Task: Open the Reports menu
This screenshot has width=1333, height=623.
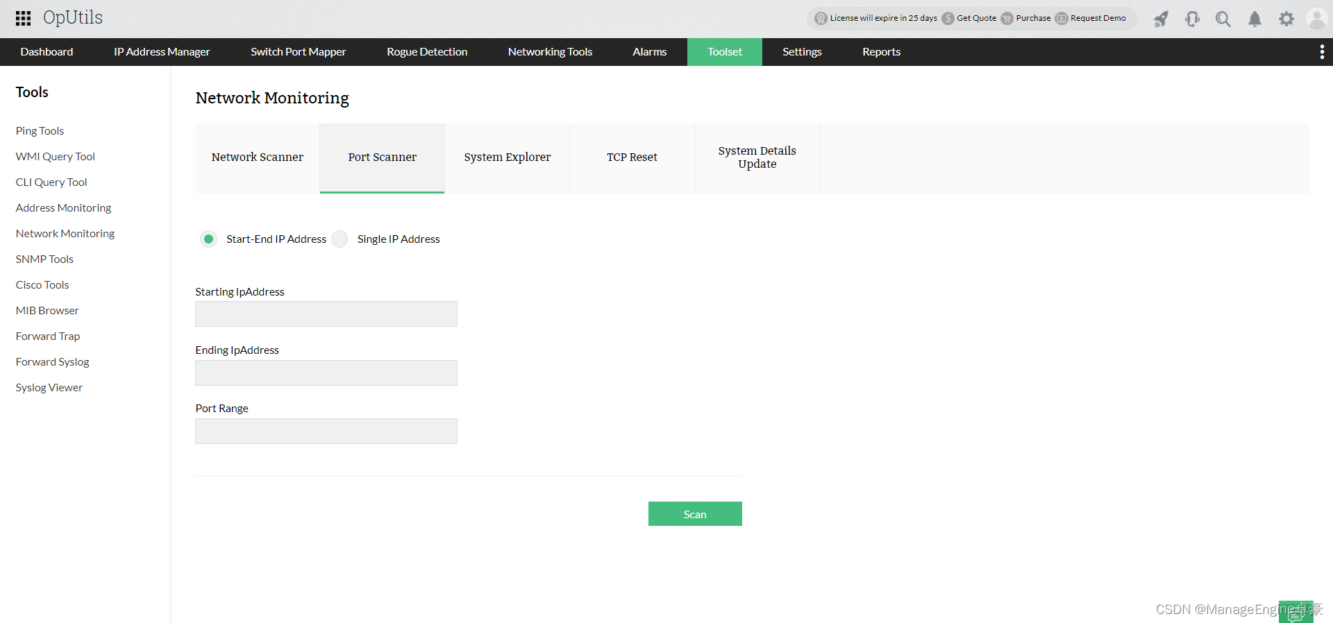Action: tap(882, 52)
